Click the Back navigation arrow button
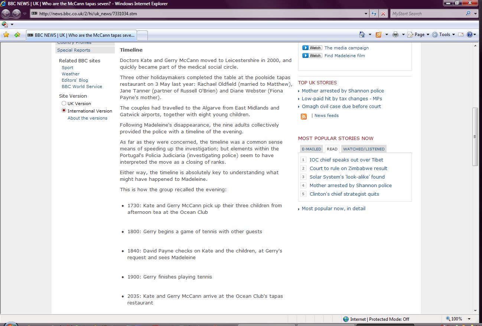 coord(6,14)
